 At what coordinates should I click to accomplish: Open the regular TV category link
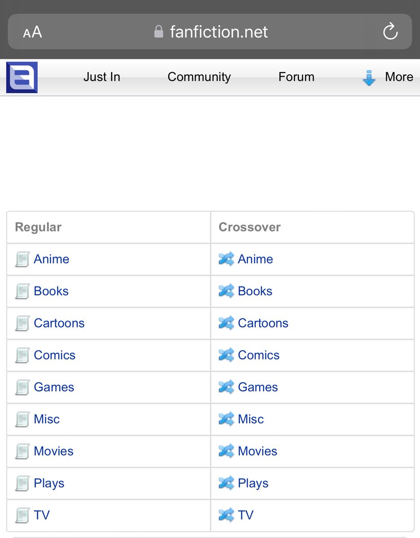tap(42, 516)
